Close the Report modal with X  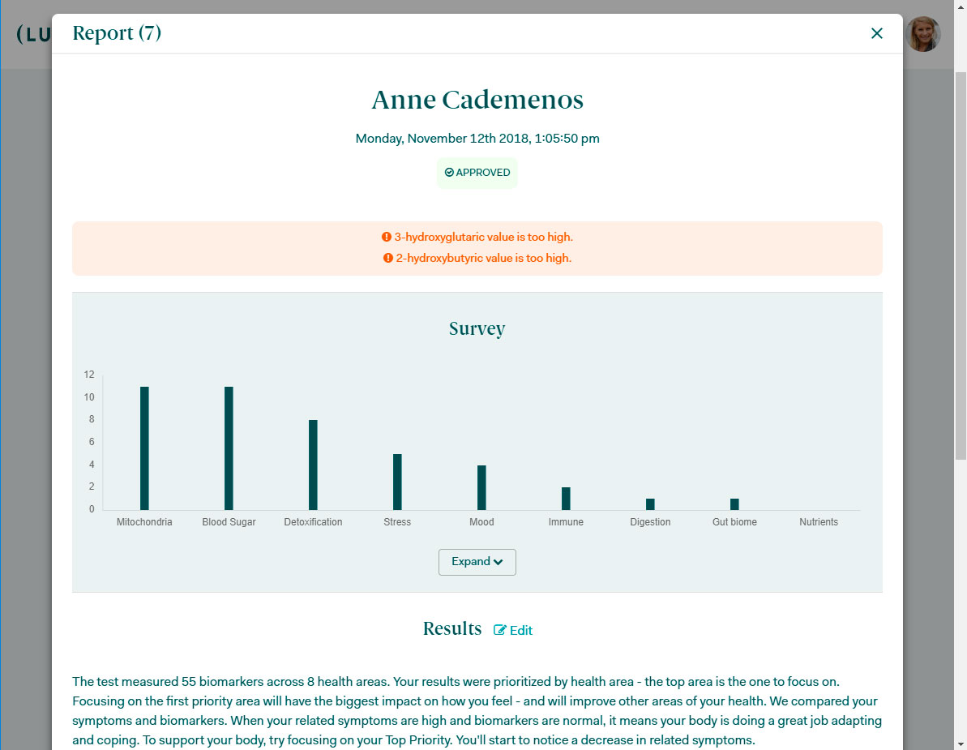click(x=876, y=33)
